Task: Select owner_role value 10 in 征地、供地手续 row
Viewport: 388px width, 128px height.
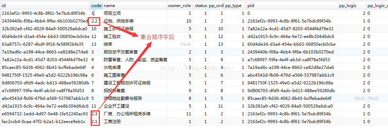Action: pyautogui.click(x=180, y=21)
